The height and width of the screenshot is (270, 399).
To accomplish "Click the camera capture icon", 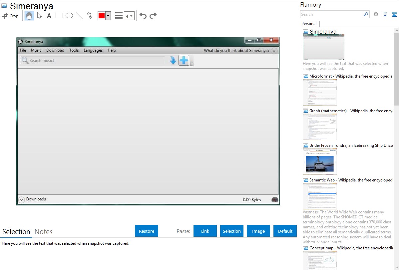I will pos(376,14).
